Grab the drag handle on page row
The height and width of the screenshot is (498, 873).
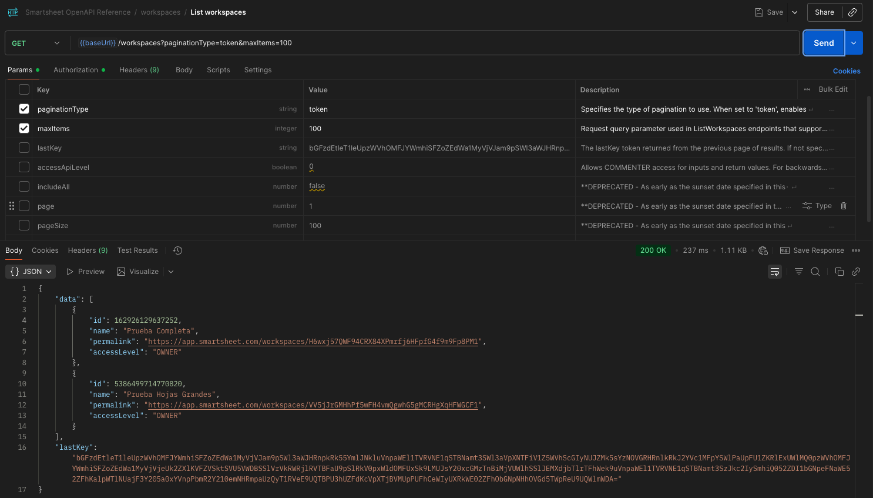click(12, 206)
